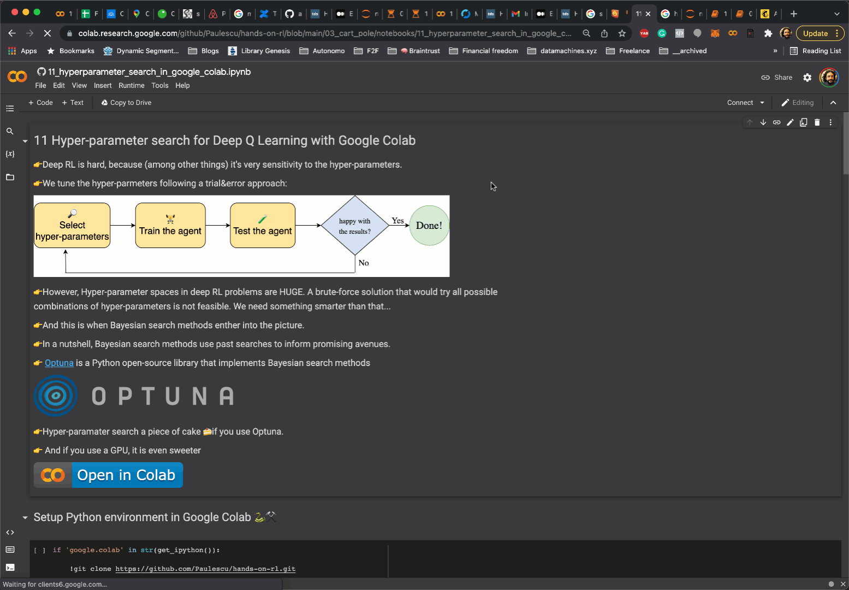Click the YAB red extension icon
This screenshot has width=849, height=590.
644,33
